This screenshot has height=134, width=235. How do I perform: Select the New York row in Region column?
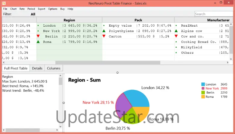point(69,31)
